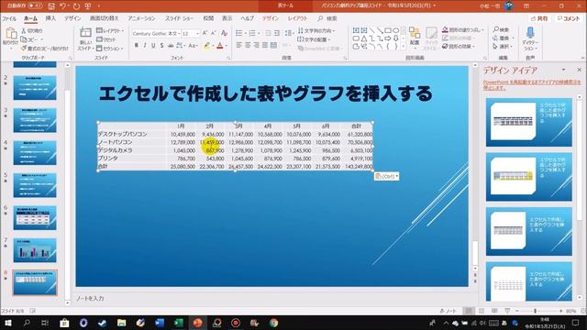This screenshot has height=330, width=587.
Task: Click the 共有 (Share) button
Action: point(539,18)
